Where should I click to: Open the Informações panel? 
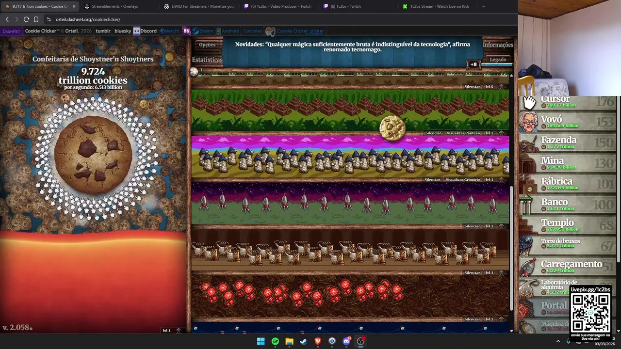498,45
